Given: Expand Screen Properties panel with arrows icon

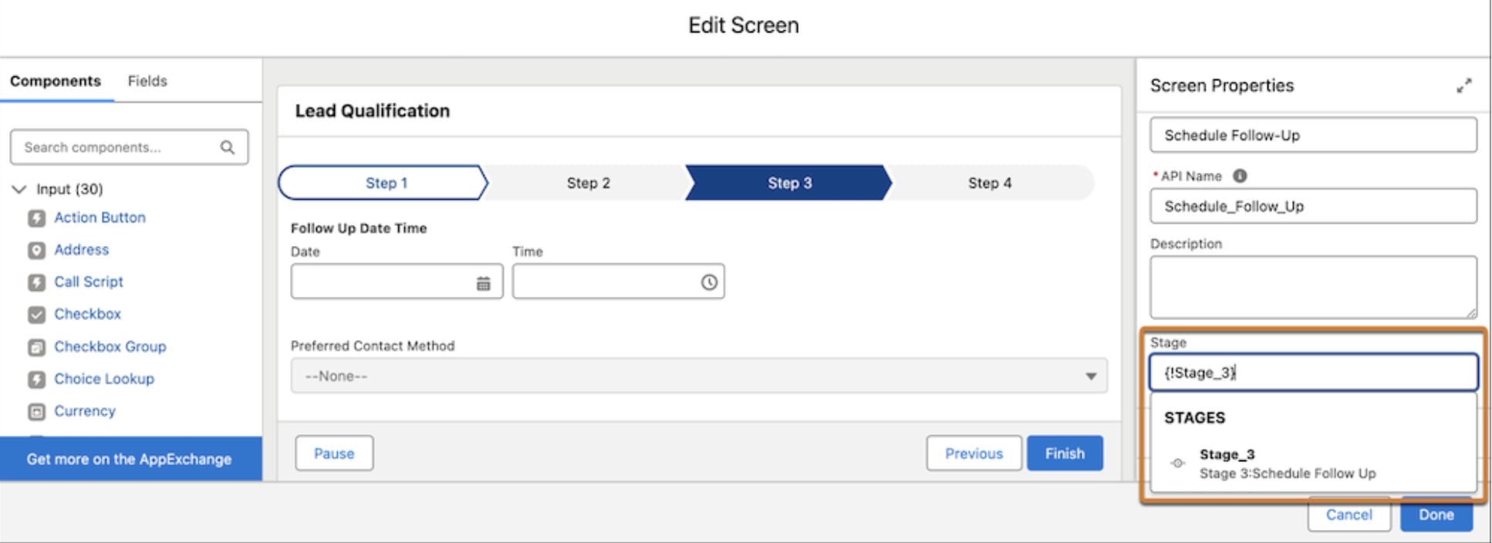Looking at the screenshot, I should pos(1463,86).
